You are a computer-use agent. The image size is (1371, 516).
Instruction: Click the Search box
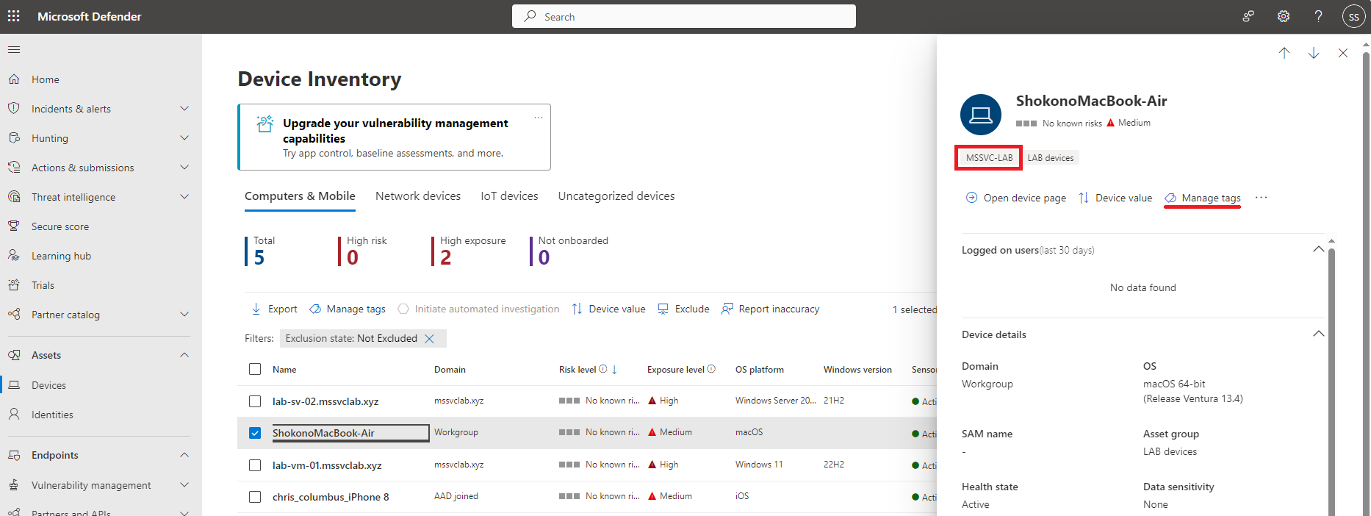(x=684, y=16)
